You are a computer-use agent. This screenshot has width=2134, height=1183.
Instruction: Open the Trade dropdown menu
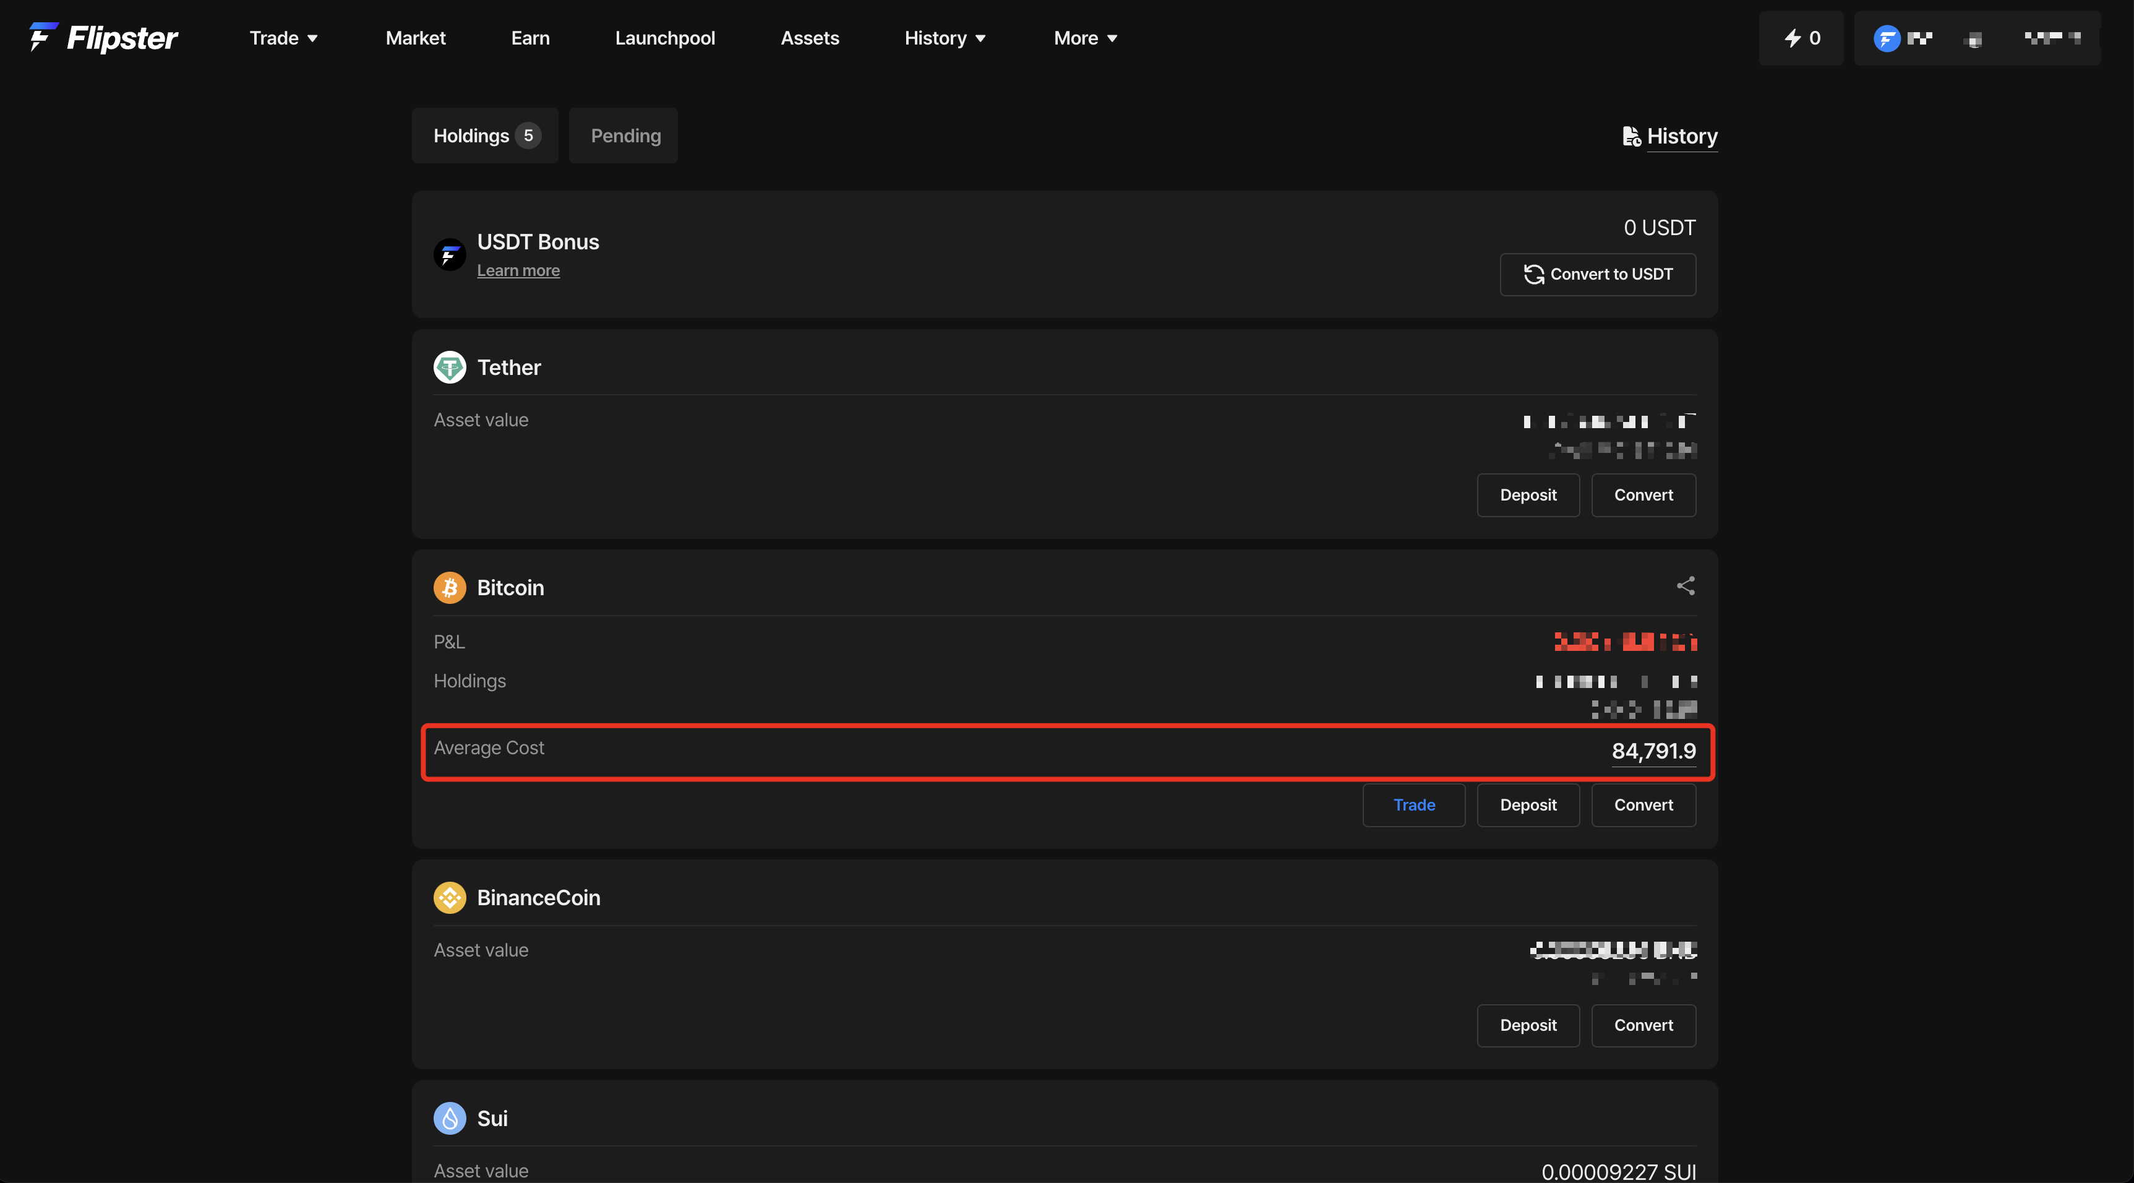pyautogui.click(x=283, y=38)
